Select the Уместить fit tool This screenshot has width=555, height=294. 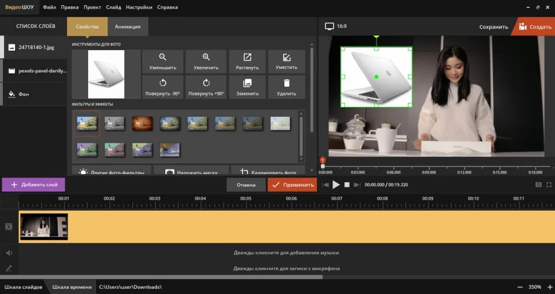(286, 61)
